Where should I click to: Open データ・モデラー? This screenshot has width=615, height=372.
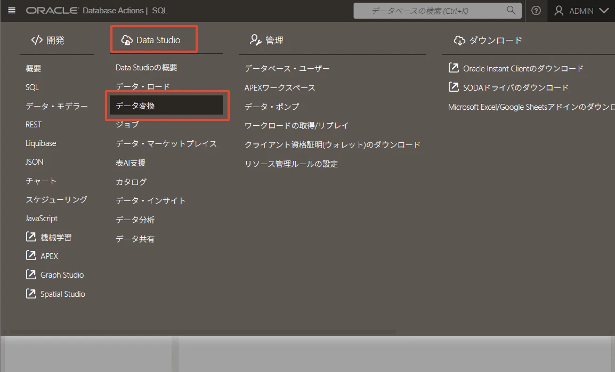point(56,106)
